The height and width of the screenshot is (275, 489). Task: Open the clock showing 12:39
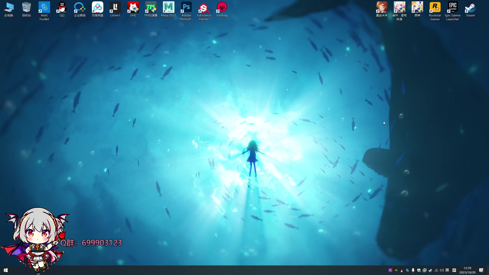pos(467,270)
